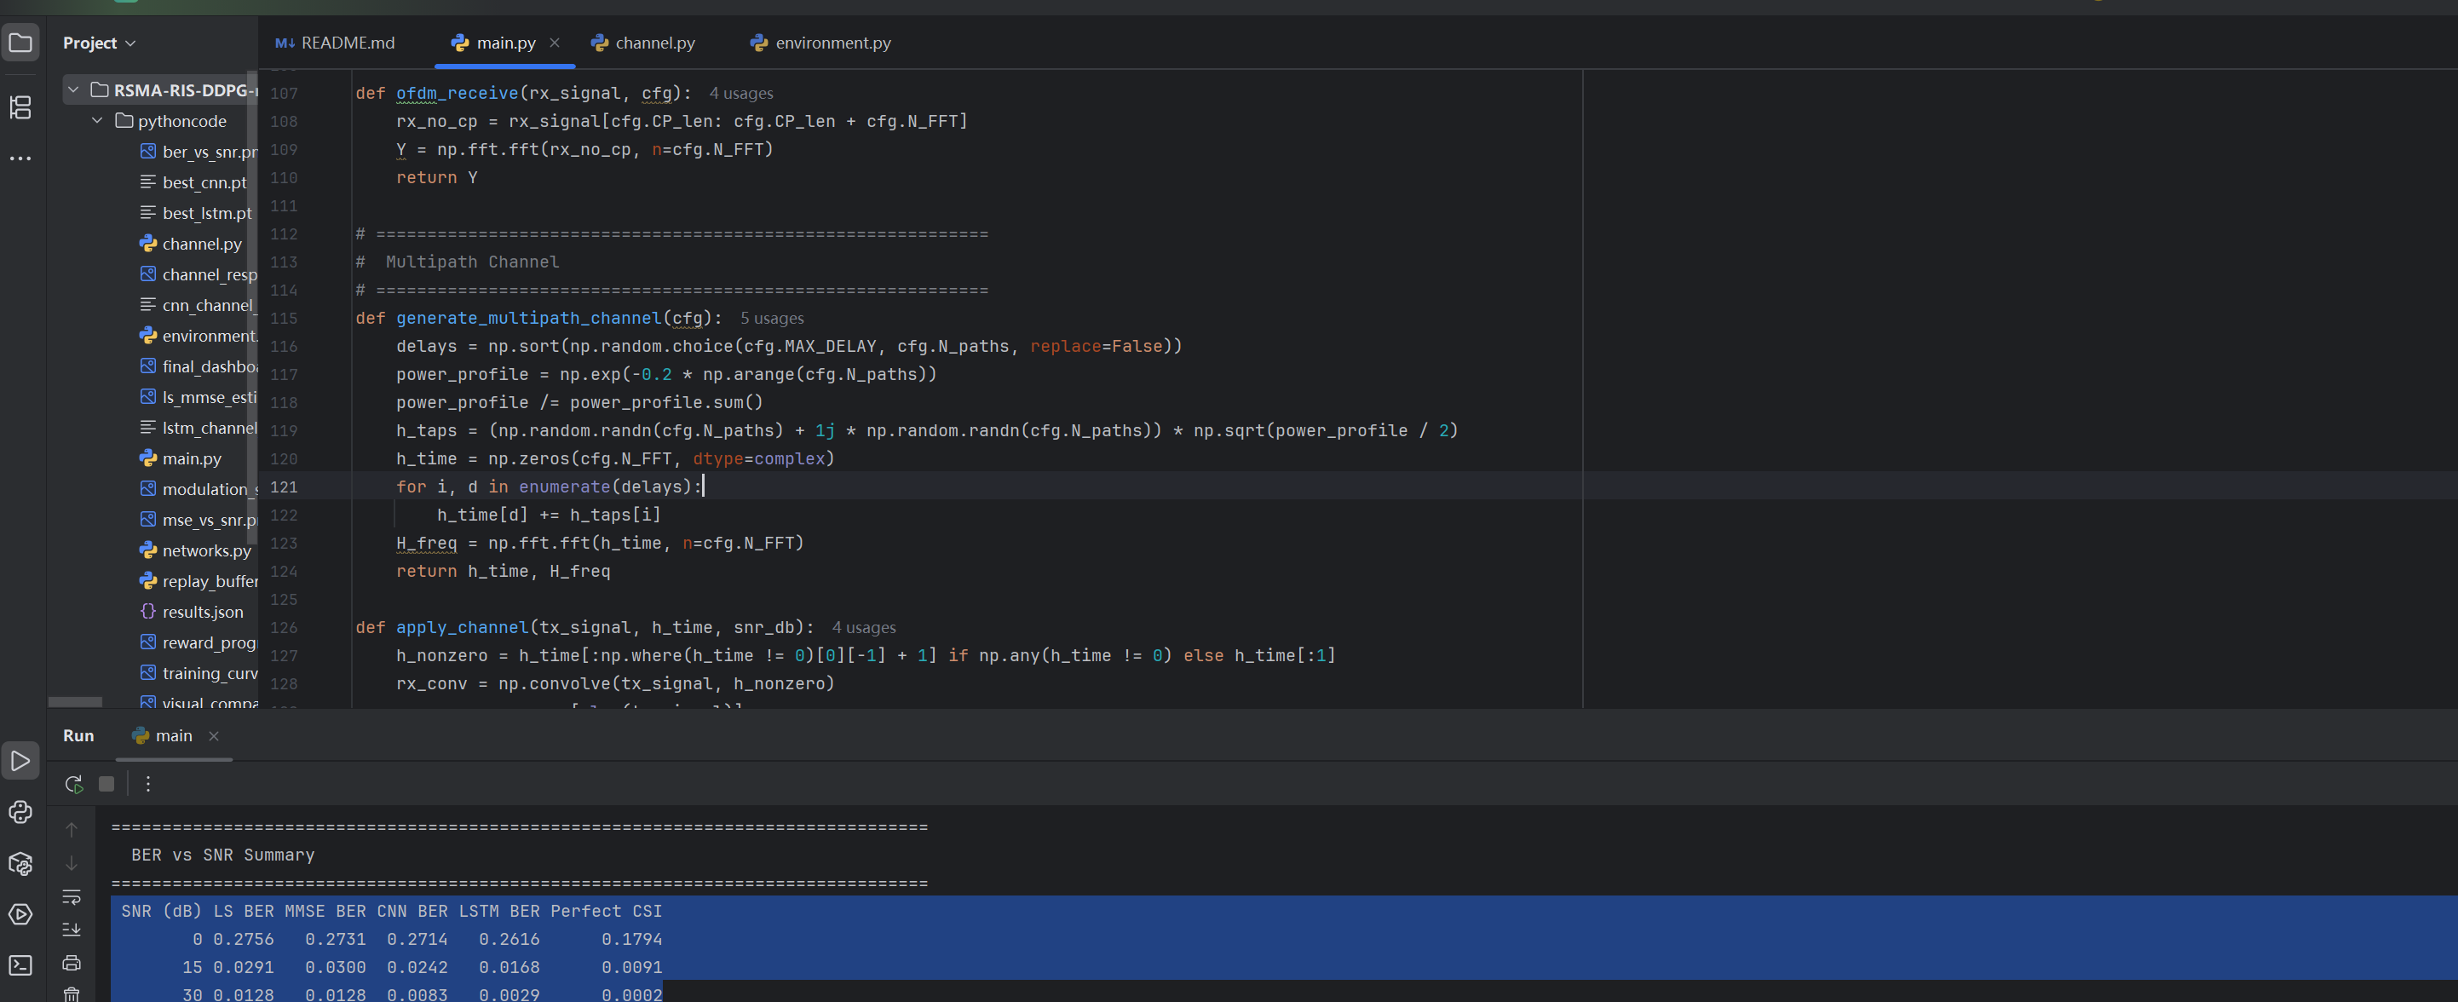Viewport: 2458px width, 1002px height.
Task: Open cnn_channel file in project tree
Action: pyautogui.click(x=198, y=304)
